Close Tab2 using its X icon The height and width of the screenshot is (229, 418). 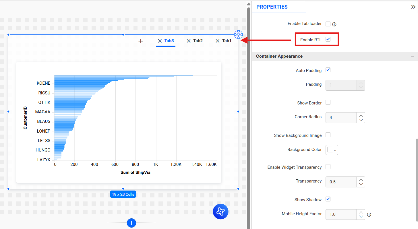(x=189, y=41)
